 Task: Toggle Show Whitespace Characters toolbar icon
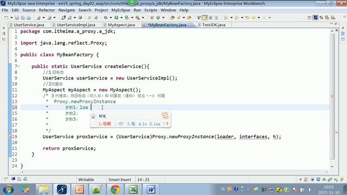click(216, 18)
